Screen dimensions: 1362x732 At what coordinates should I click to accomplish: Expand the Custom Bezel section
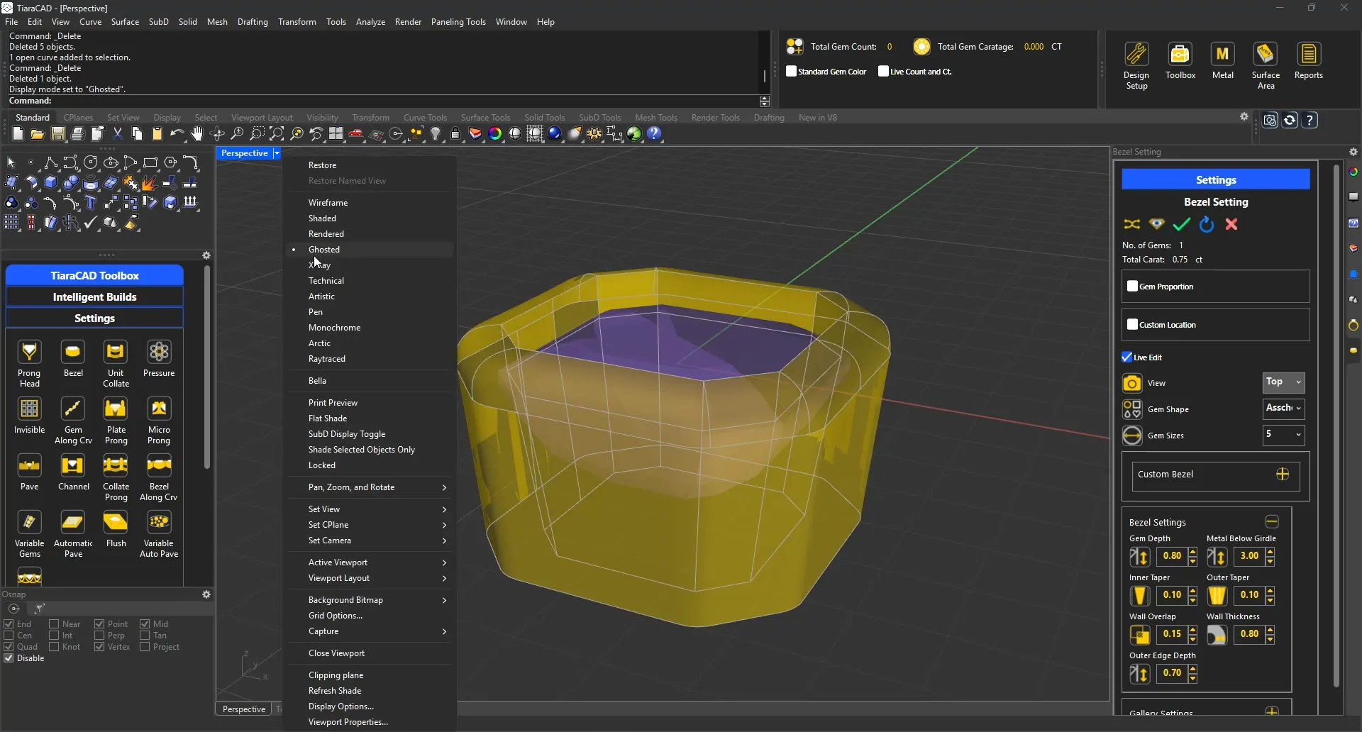(x=1282, y=475)
